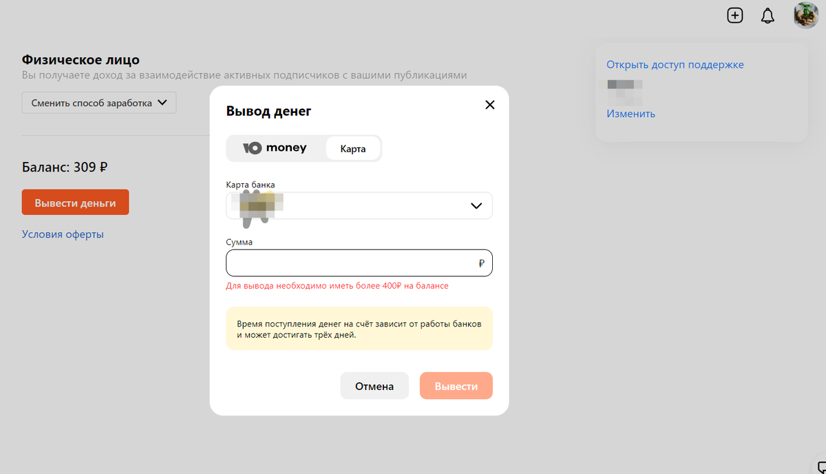Click Открыть доступ поддержке link
This screenshot has width=826, height=474.
tap(675, 65)
